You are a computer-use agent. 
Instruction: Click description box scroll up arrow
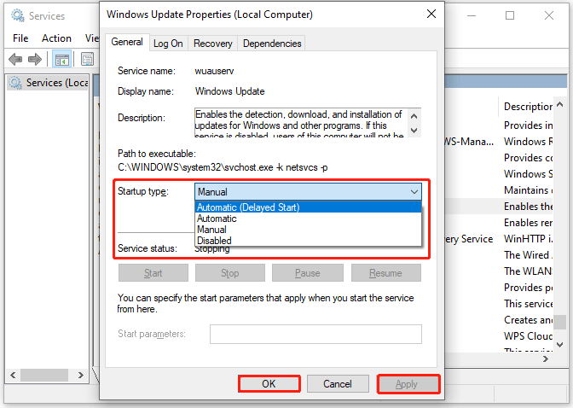[x=414, y=116]
